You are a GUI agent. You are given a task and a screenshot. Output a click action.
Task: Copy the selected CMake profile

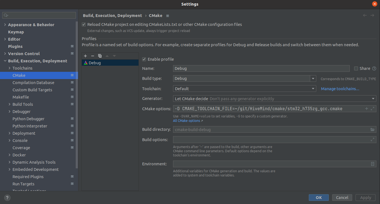100,56
